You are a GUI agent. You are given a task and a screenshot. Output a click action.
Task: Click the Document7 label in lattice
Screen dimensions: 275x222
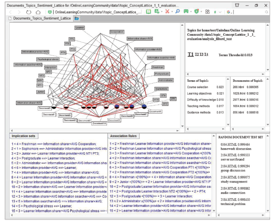pos(141,114)
